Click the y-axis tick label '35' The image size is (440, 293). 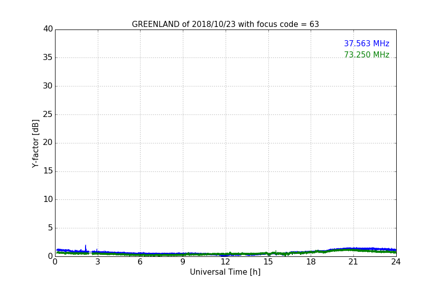tap(48, 57)
